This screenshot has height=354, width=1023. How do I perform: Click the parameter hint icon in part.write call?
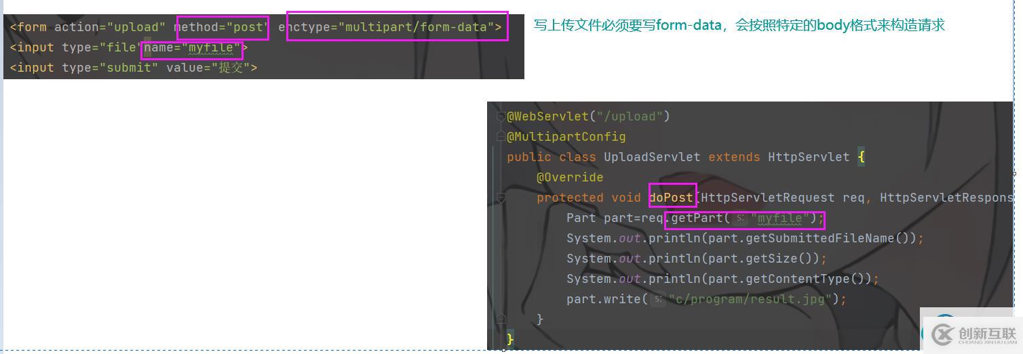658,299
